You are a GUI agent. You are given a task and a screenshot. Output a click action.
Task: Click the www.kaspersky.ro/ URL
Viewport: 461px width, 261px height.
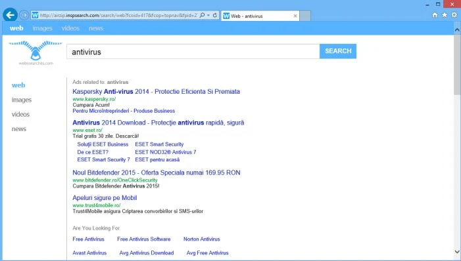(94, 99)
